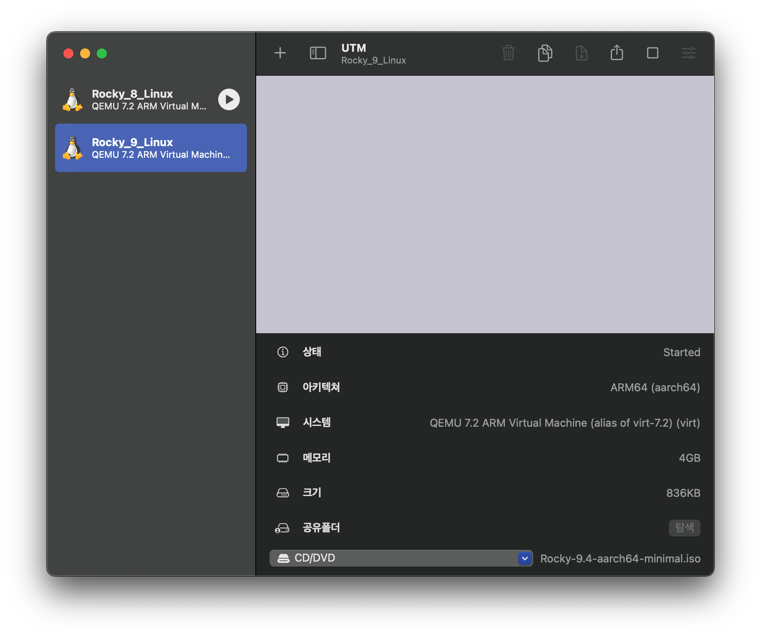
Task: Click the 탐색 browse button for shared folder
Action: tap(684, 528)
